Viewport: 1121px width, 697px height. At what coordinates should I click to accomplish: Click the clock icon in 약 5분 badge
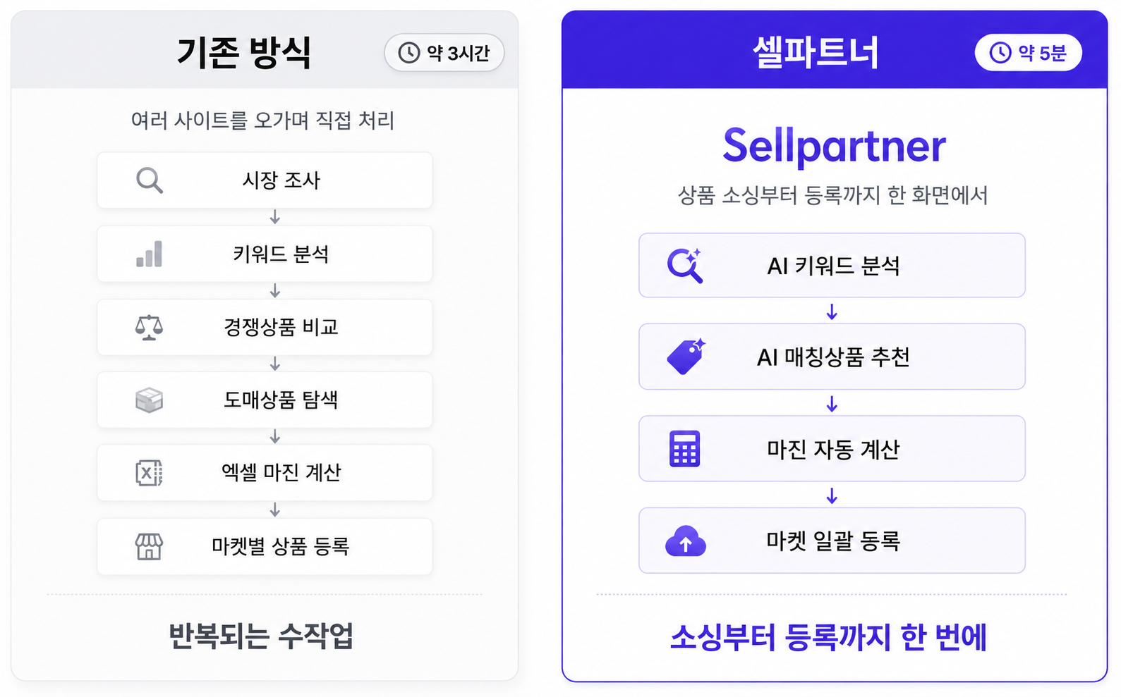(x=1000, y=52)
